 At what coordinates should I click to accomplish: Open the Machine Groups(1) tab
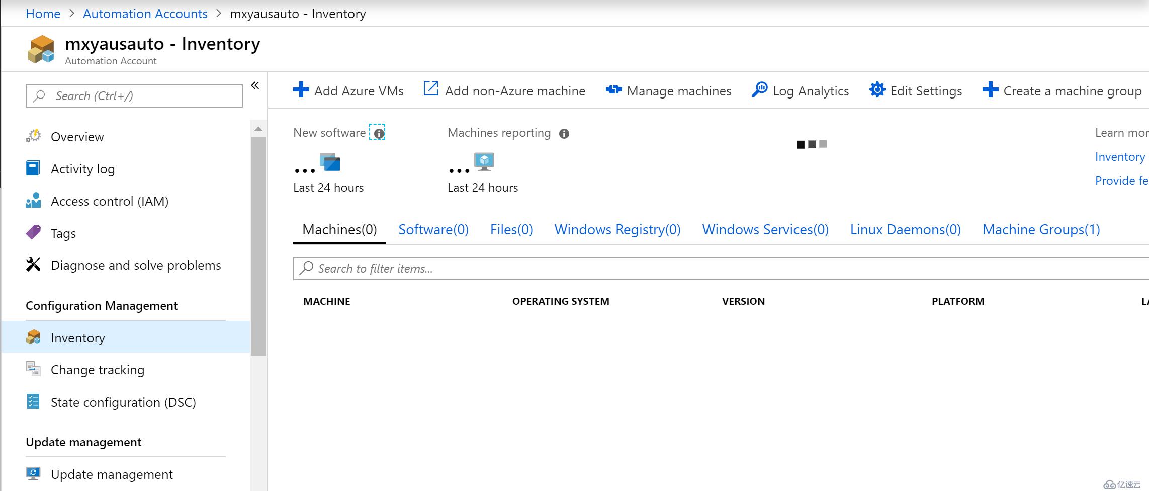(1041, 230)
